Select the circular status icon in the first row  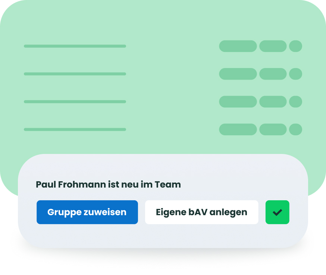pyautogui.click(x=296, y=46)
